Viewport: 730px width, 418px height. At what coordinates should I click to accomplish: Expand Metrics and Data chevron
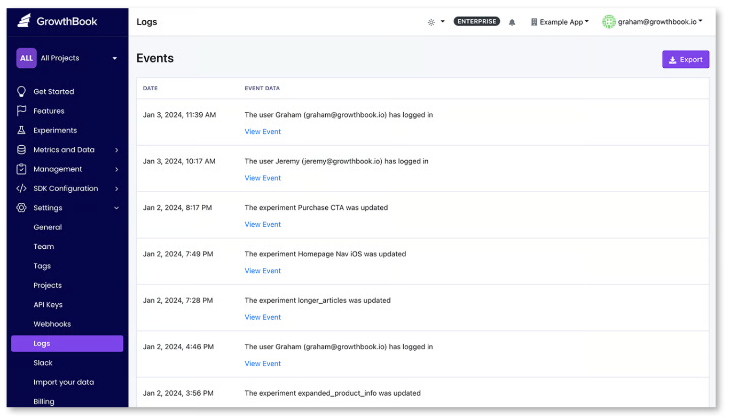point(116,150)
